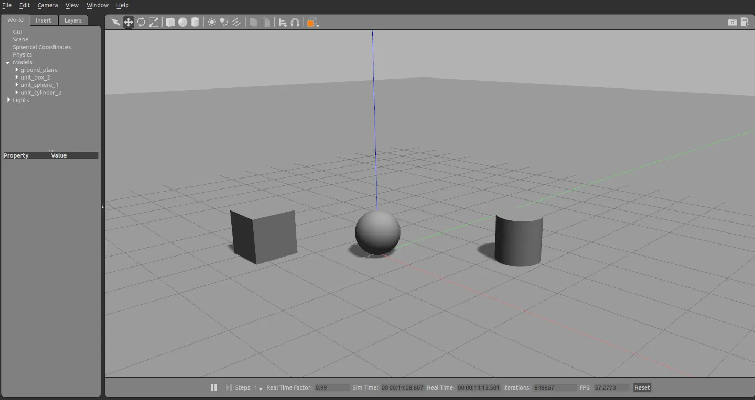Add a point light to the world

pos(212,22)
